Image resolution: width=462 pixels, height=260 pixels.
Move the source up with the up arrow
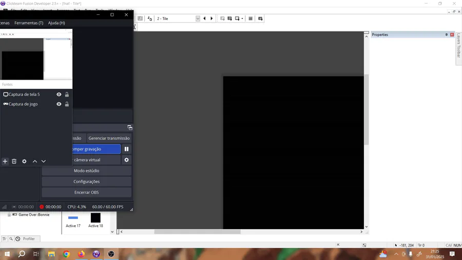tap(35, 161)
